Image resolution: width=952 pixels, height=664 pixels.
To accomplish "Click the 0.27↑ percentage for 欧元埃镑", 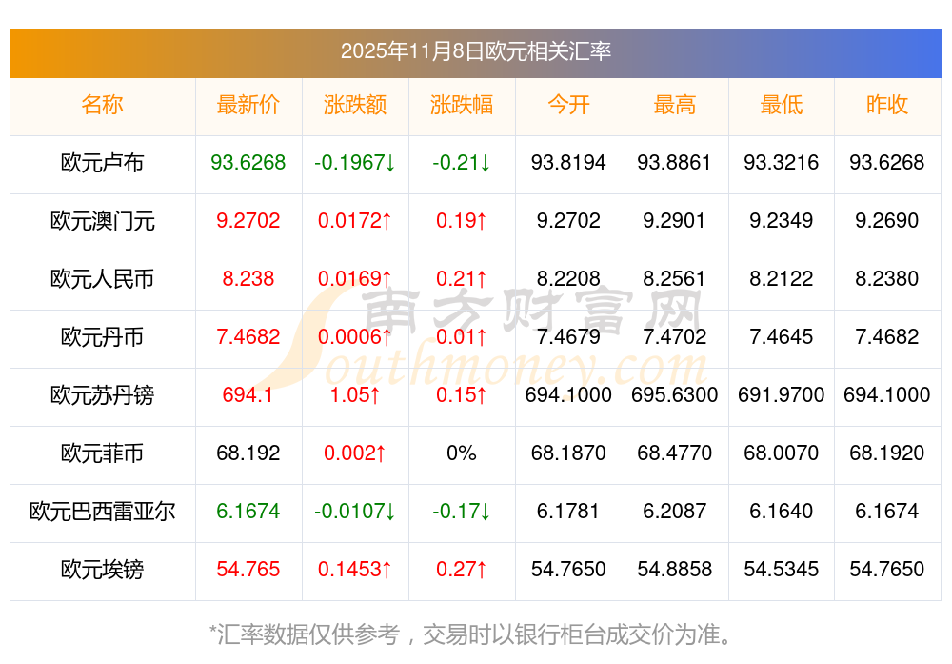I will [462, 570].
